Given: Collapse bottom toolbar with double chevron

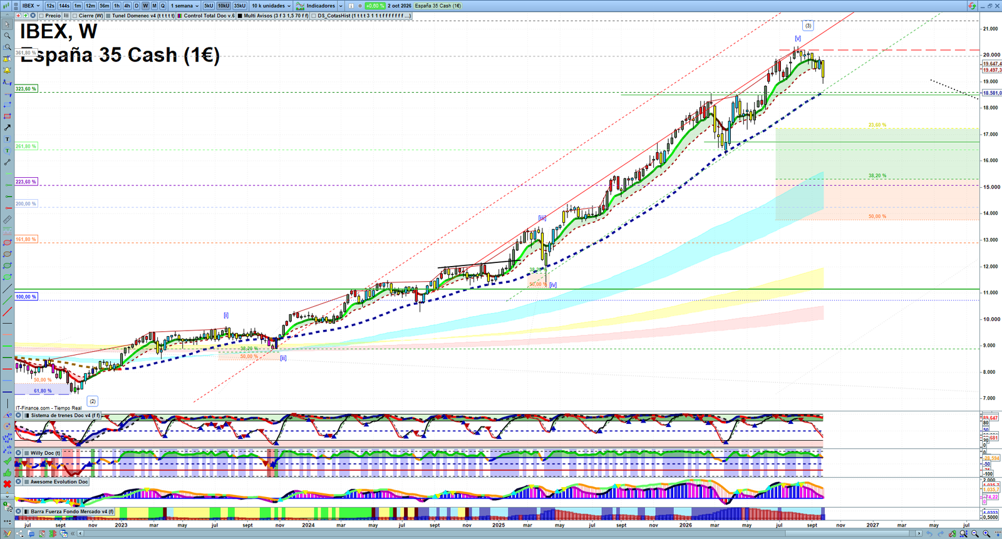Looking at the screenshot, I should 73,533.
